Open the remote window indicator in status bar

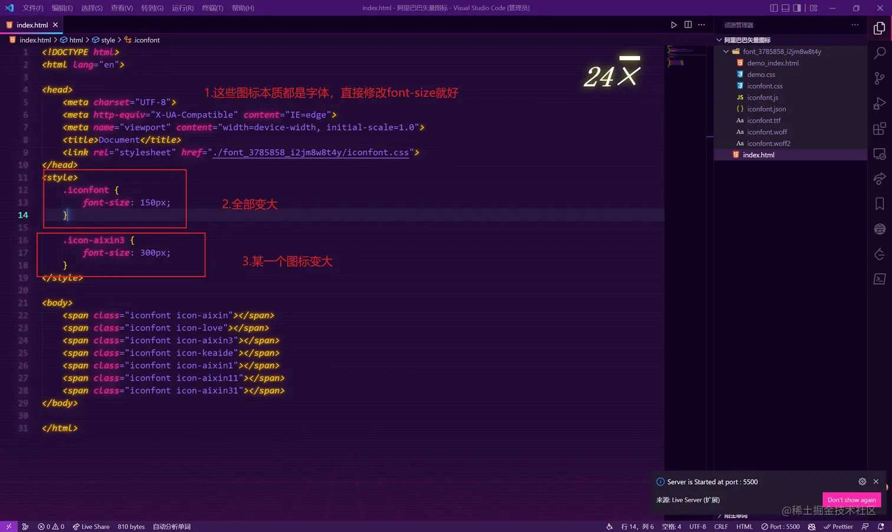pyautogui.click(x=8, y=527)
